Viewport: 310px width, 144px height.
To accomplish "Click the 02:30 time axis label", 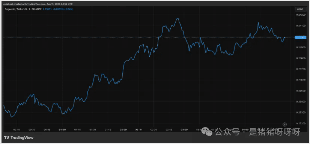I will pyautogui.click(x=153, y=130).
